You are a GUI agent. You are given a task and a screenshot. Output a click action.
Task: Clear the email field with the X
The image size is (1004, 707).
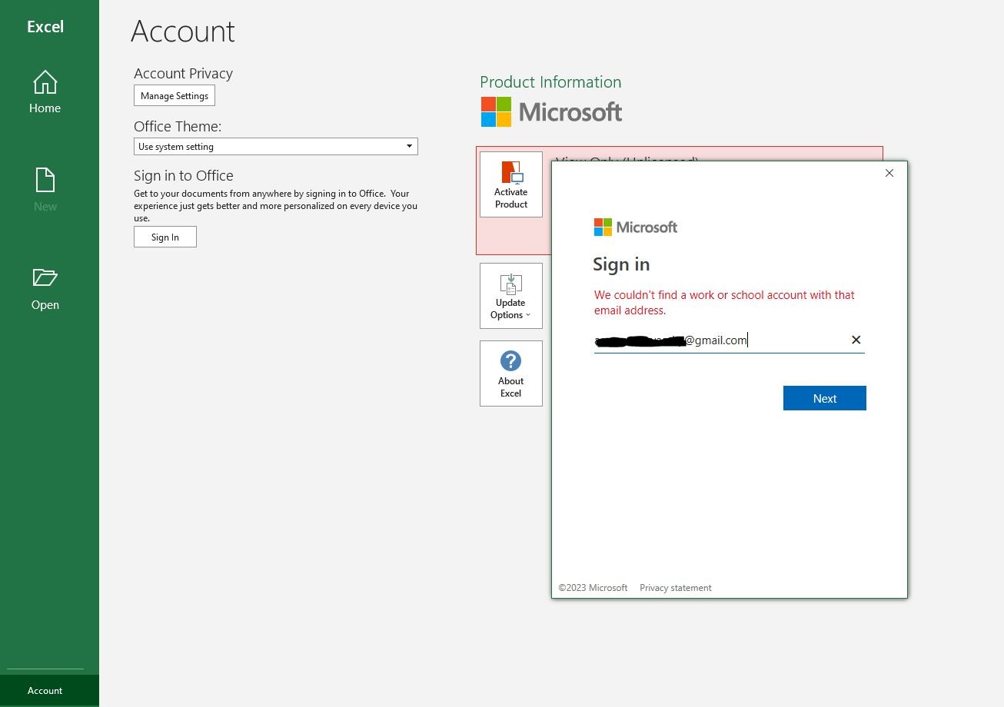(856, 340)
